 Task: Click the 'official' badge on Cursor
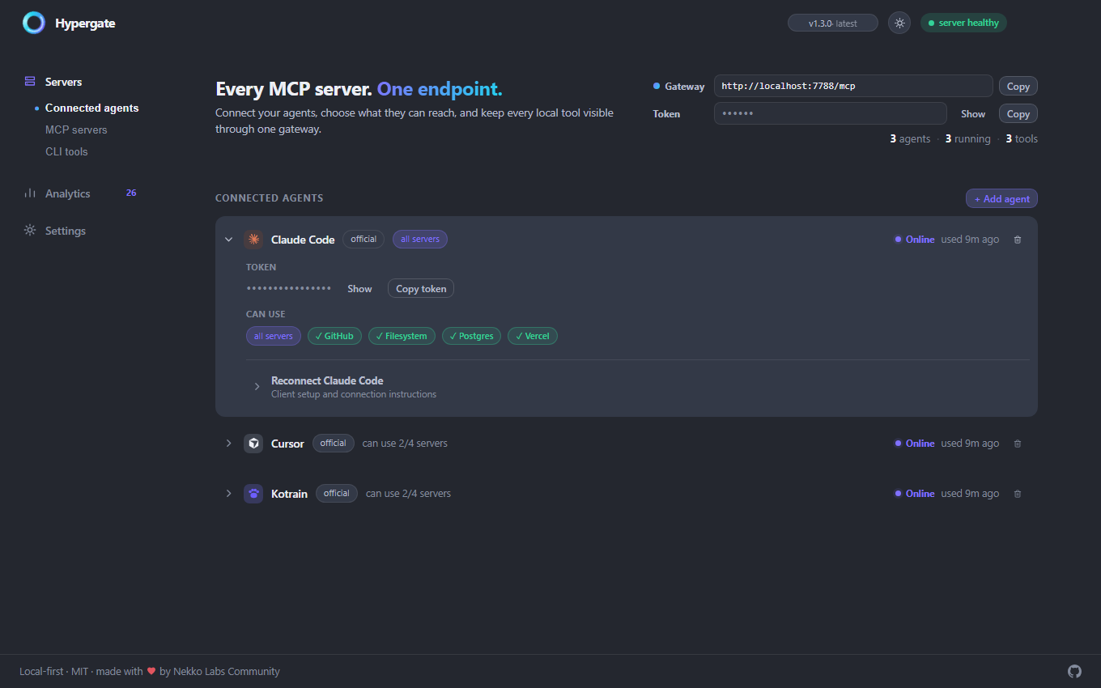click(334, 443)
